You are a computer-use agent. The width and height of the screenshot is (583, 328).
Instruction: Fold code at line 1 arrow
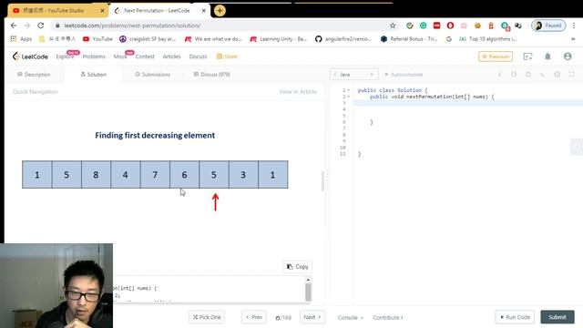pos(349,90)
